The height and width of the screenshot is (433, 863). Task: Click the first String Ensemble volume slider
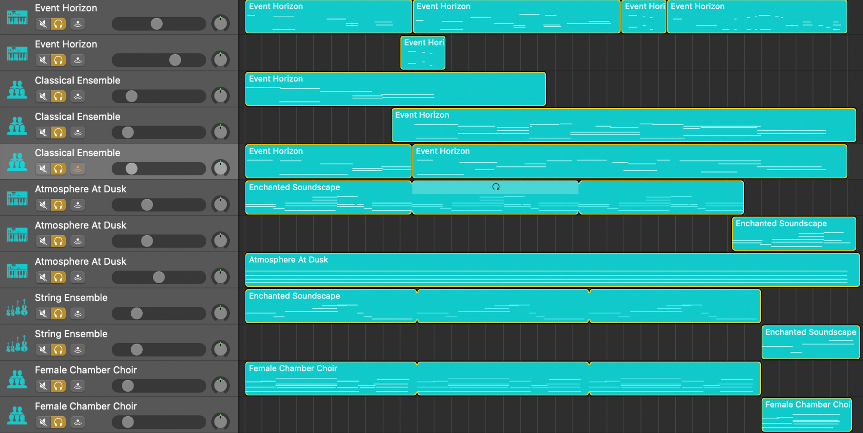tap(159, 313)
